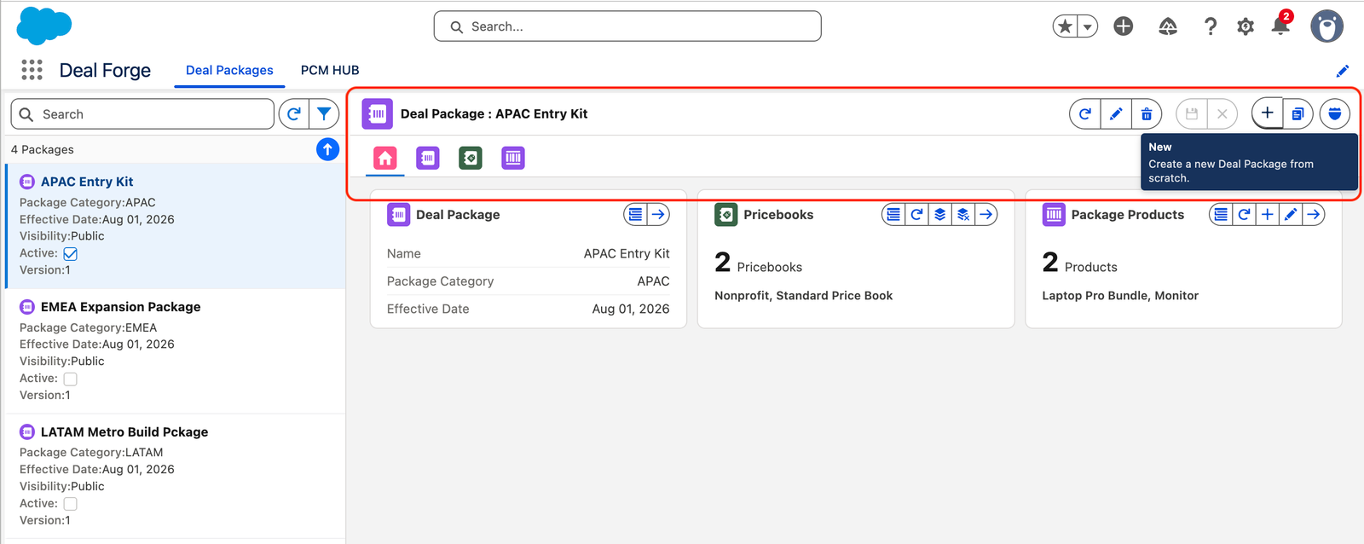Open the Notifications bell

click(1280, 26)
